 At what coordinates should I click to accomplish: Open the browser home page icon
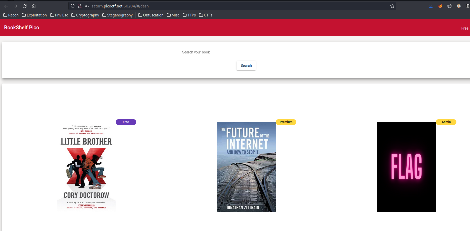34,6
